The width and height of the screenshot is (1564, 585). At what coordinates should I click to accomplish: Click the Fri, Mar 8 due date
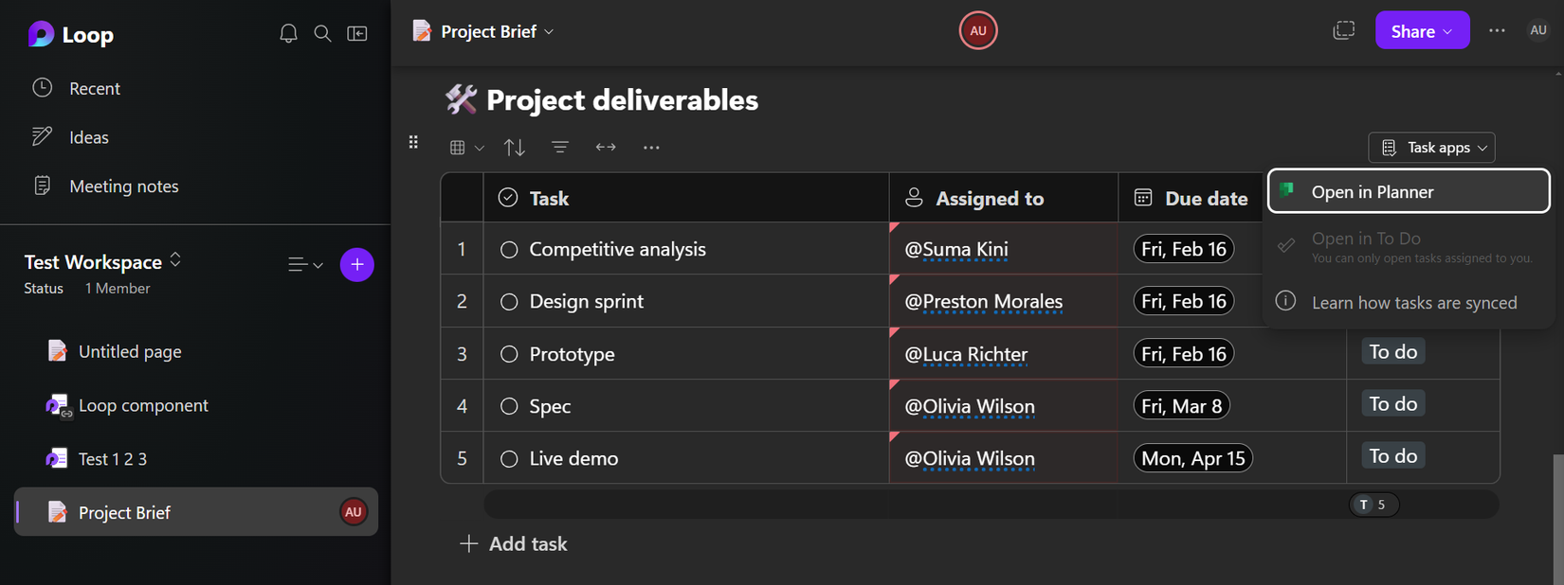click(x=1181, y=406)
